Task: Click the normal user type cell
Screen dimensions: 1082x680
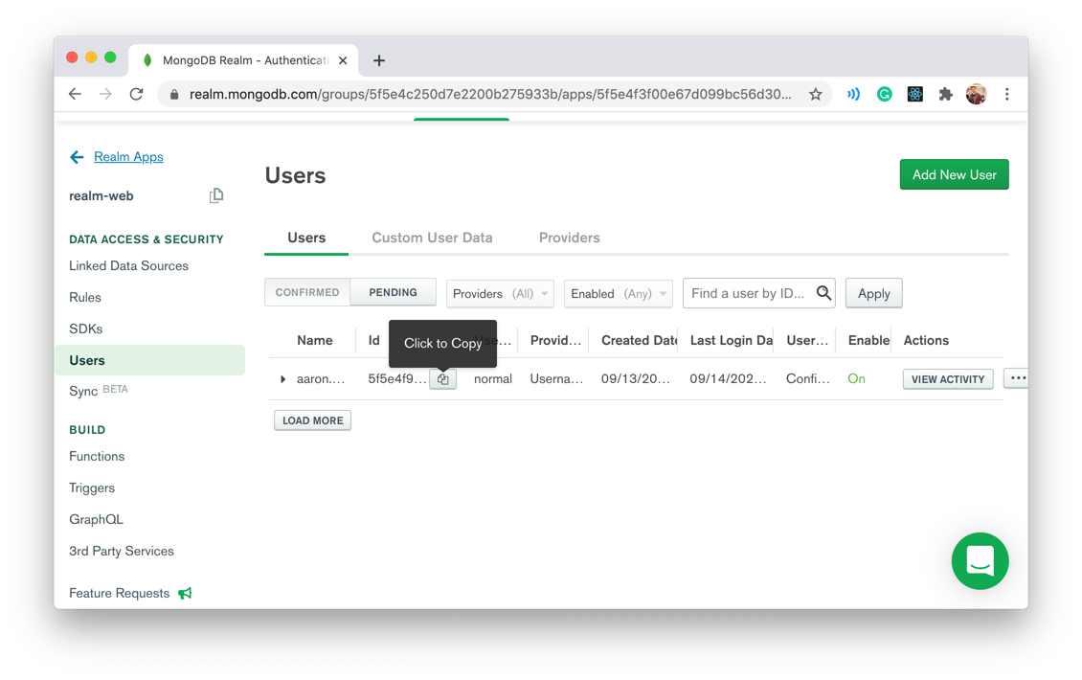Action: coord(493,379)
